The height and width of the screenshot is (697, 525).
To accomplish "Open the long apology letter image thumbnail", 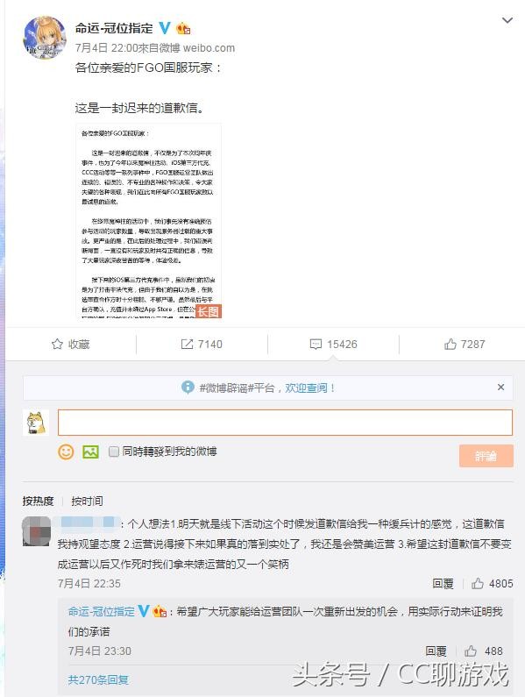I will tap(148, 221).
